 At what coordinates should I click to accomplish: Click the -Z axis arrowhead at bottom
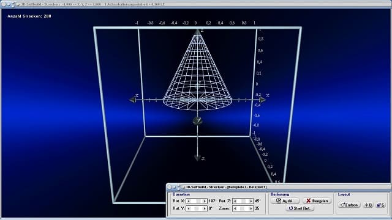click(x=197, y=158)
